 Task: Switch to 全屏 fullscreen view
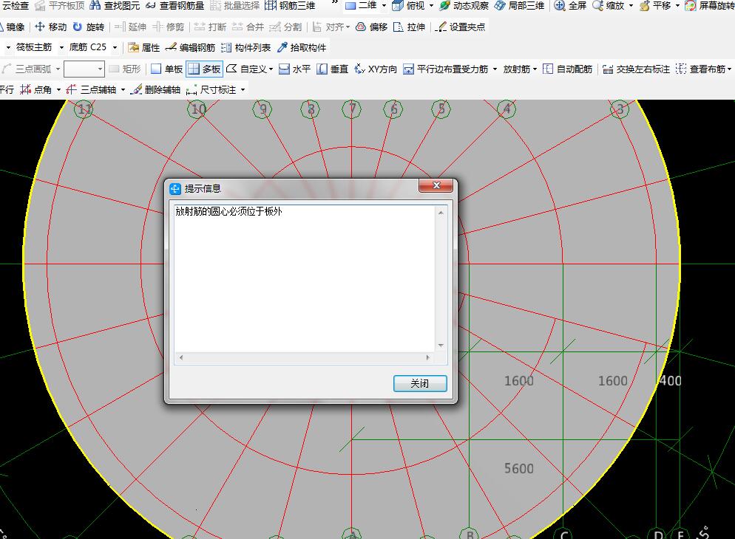click(x=570, y=5)
